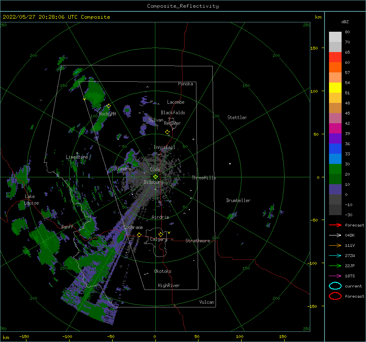Click the red forecast arrow legend icon

pos(335,225)
